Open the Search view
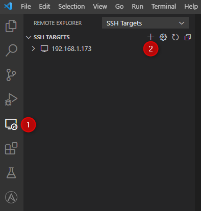Image resolution: width=201 pixels, height=211 pixels. coord(11,50)
